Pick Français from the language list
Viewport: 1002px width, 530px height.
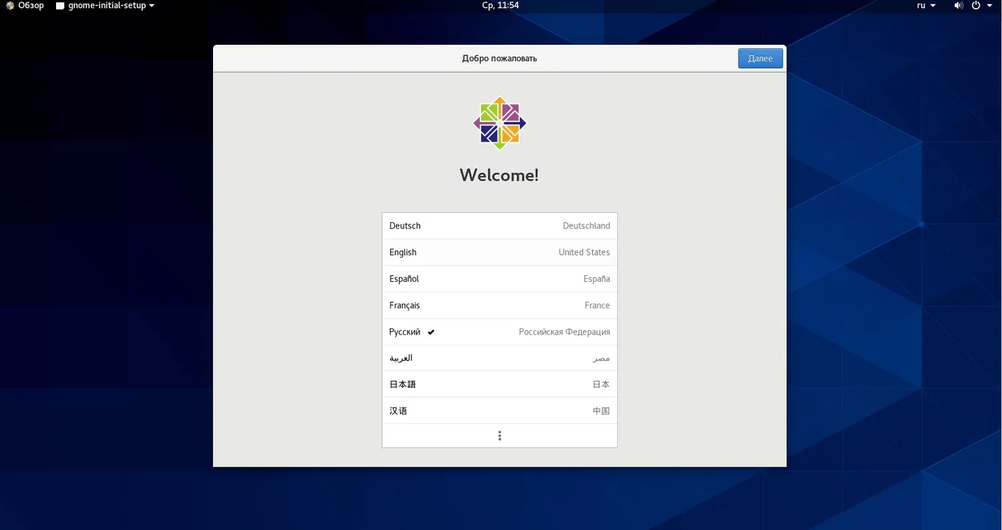coord(500,305)
